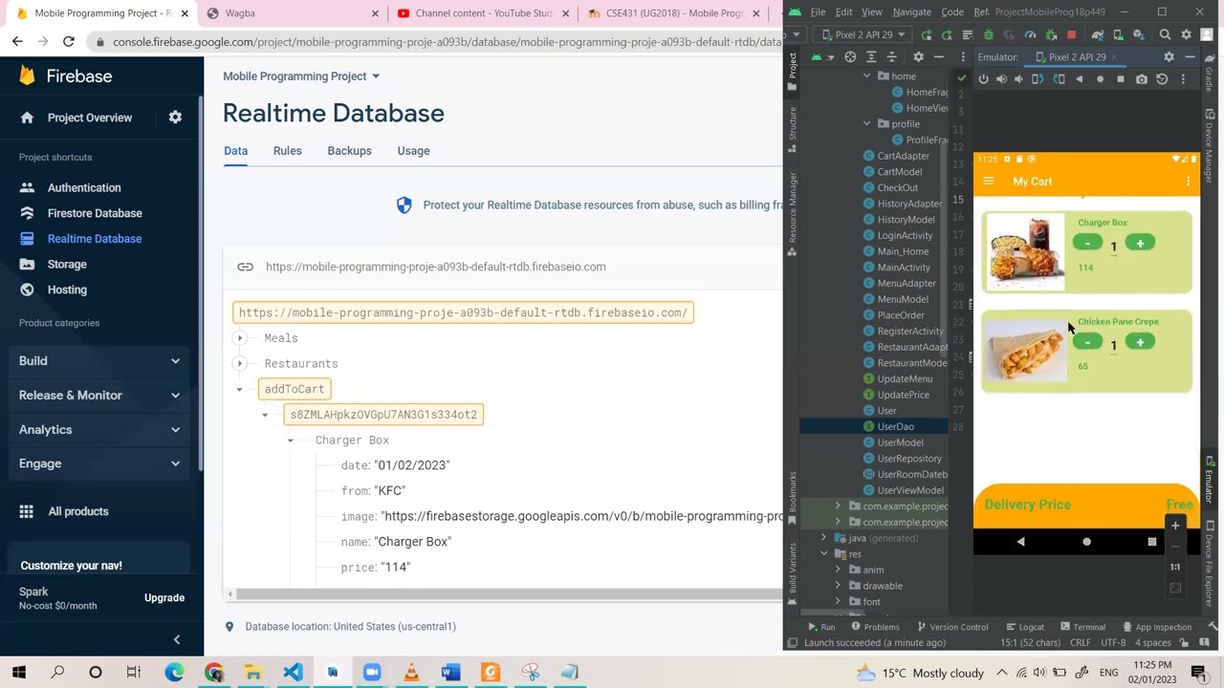
Task: Open Word from the taskbar
Action: (x=450, y=673)
